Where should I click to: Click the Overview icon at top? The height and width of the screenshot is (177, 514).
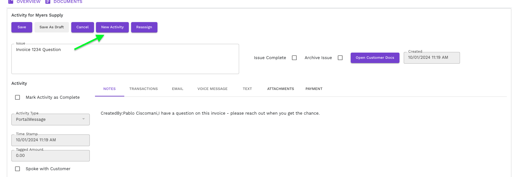pos(11,2)
